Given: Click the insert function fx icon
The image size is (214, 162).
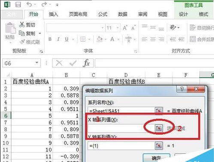Looking at the screenshot, I should tap(87, 63).
